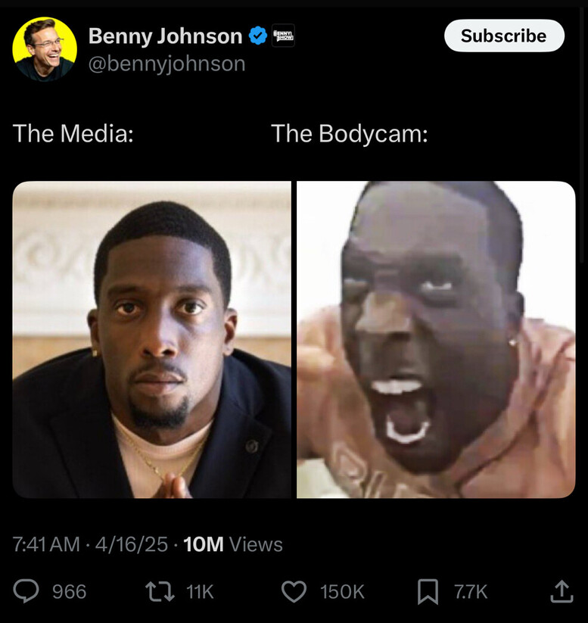588x623 pixels.
Task: Open Benny Johnson's profile avatar
Action: click(45, 49)
